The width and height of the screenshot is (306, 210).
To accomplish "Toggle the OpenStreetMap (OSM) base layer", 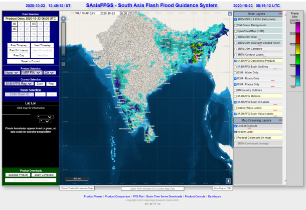I will pyautogui.click(x=236, y=30).
